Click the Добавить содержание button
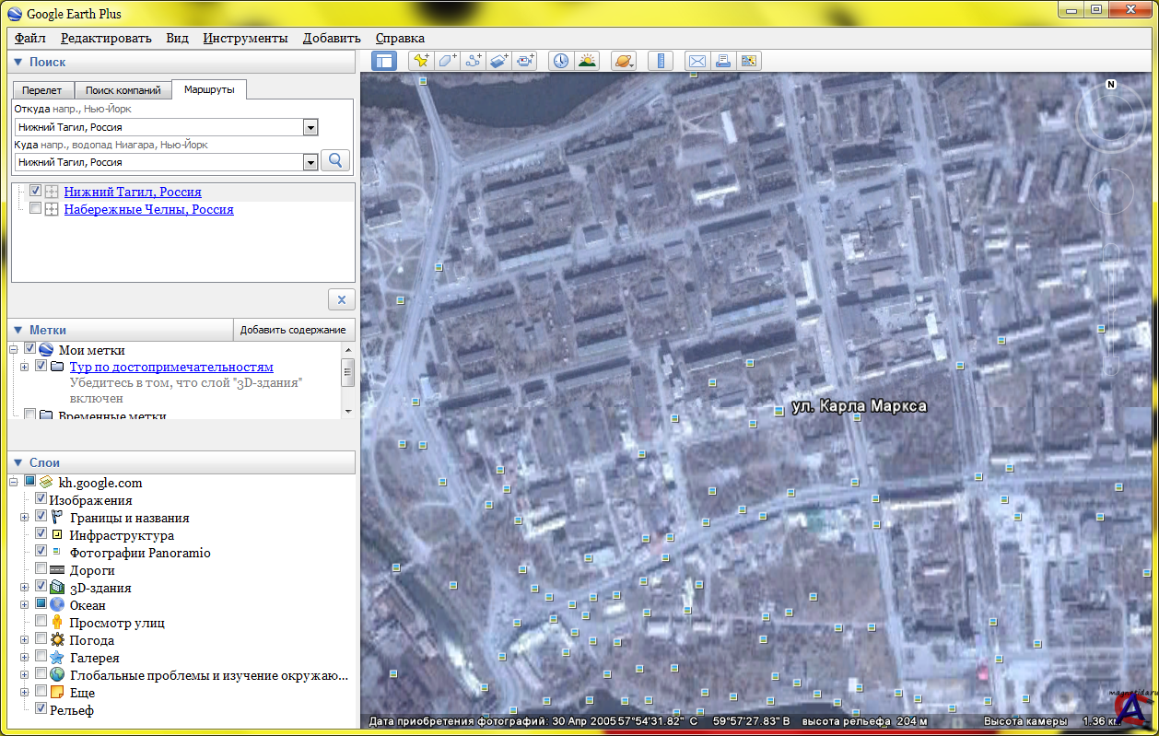This screenshot has width=1159, height=736. 293,330
